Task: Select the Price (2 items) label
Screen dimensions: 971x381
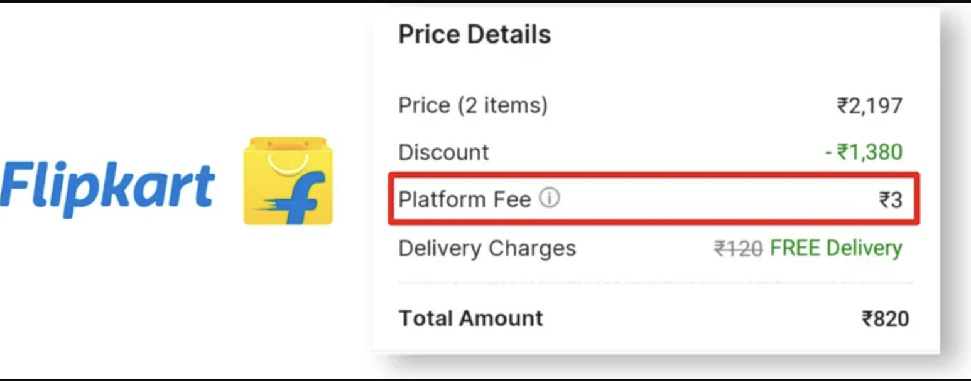Action: 473,105
